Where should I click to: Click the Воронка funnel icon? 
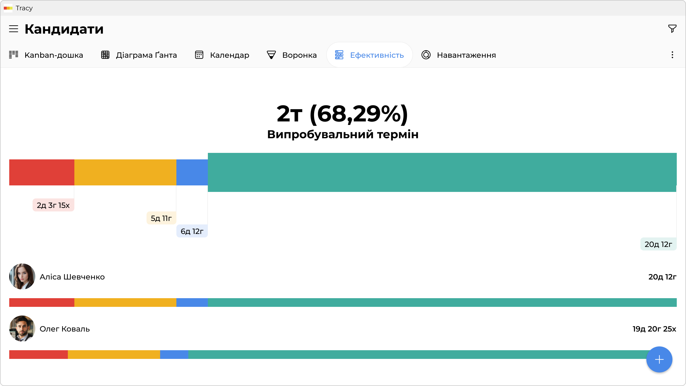(x=271, y=55)
